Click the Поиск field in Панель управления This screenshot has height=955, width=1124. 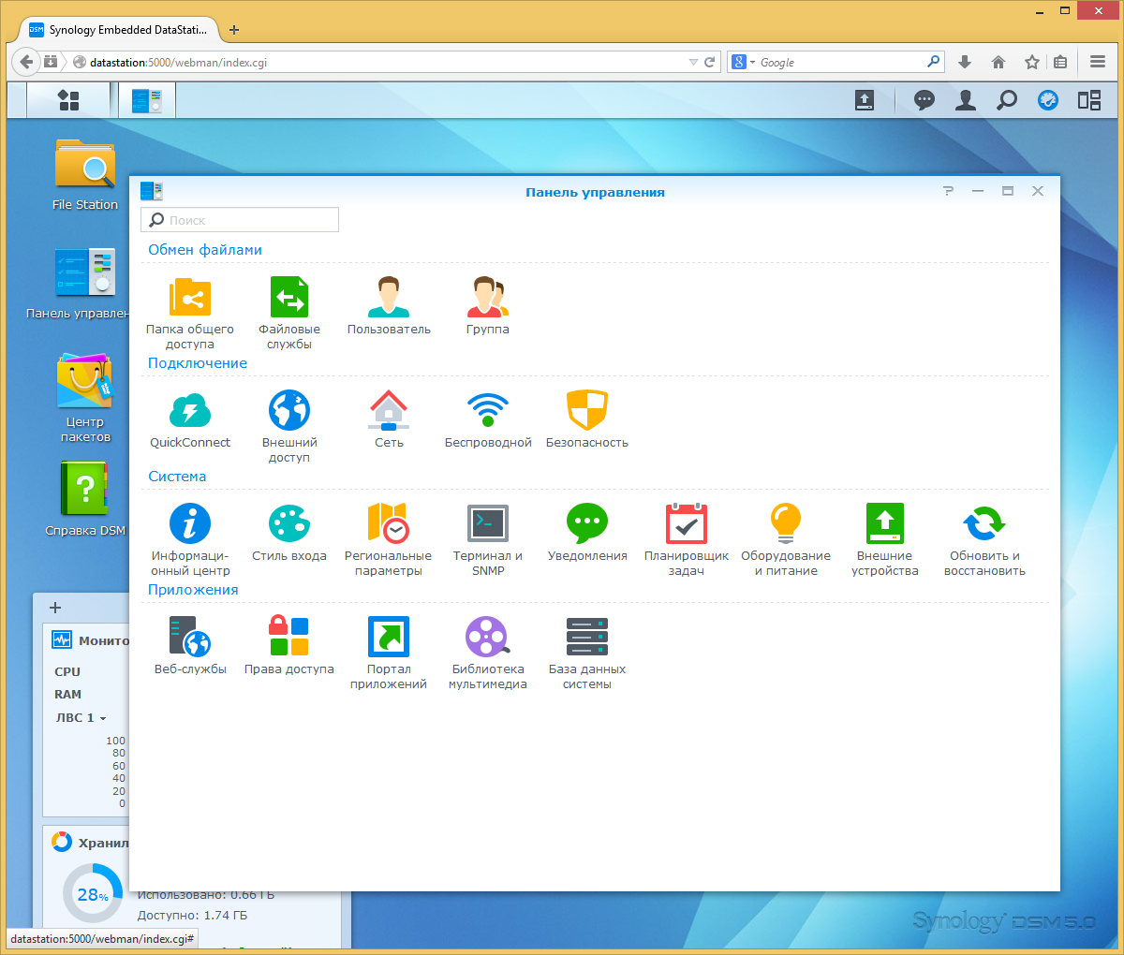(x=240, y=220)
